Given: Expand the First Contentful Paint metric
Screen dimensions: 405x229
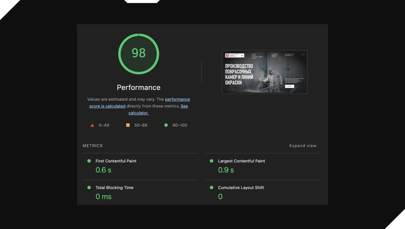Looking at the screenshot, I should 140,167.
